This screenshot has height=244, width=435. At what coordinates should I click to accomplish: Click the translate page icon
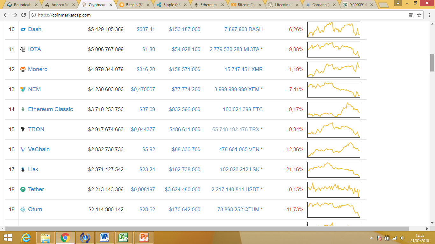tap(411, 15)
